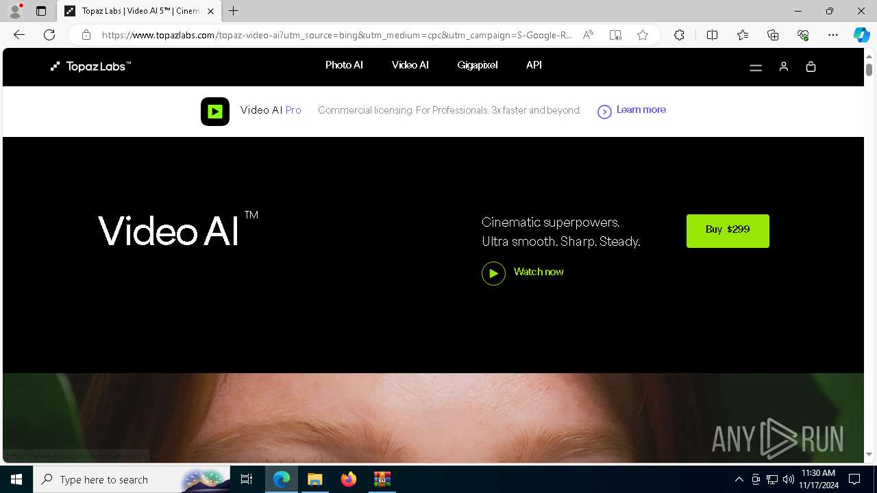Add this page to favorites
This screenshot has height=493, width=877.
click(x=643, y=35)
